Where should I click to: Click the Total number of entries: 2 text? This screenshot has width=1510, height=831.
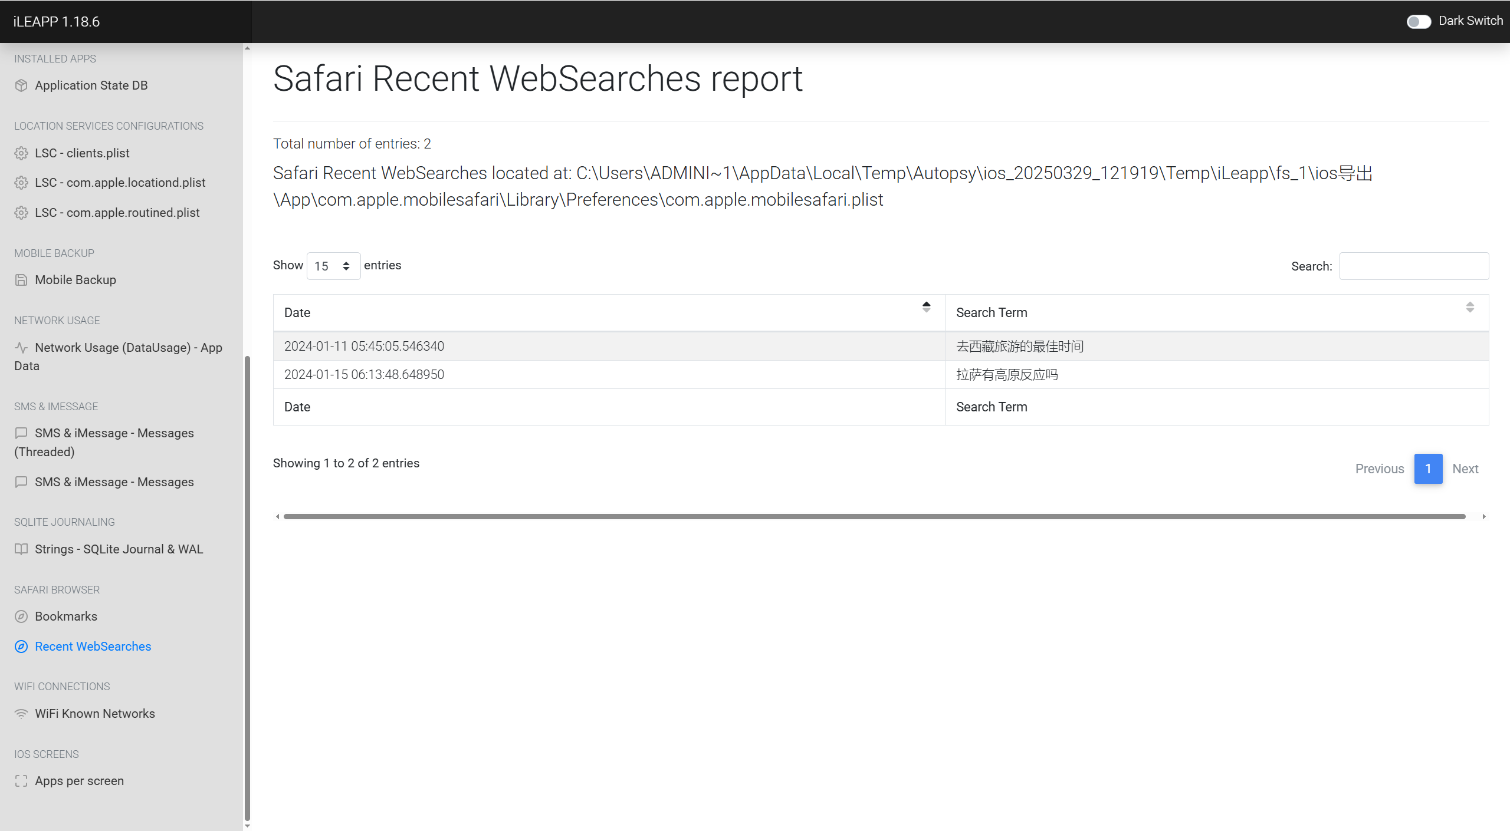pos(352,144)
